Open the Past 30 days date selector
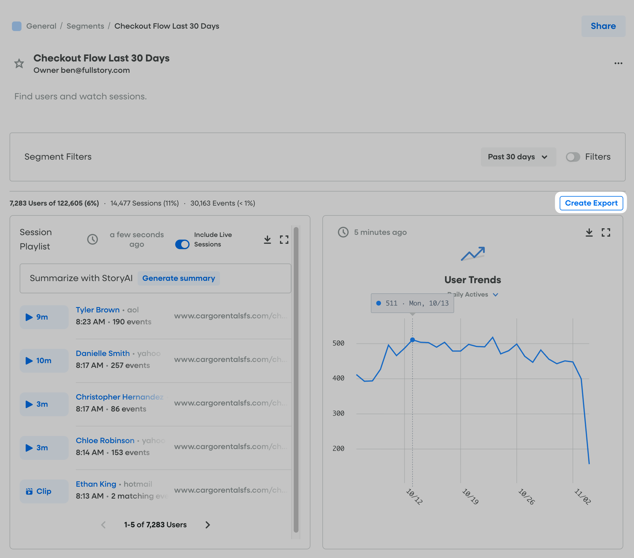The height and width of the screenshot is (558, 634). click(x=518, y=157)
